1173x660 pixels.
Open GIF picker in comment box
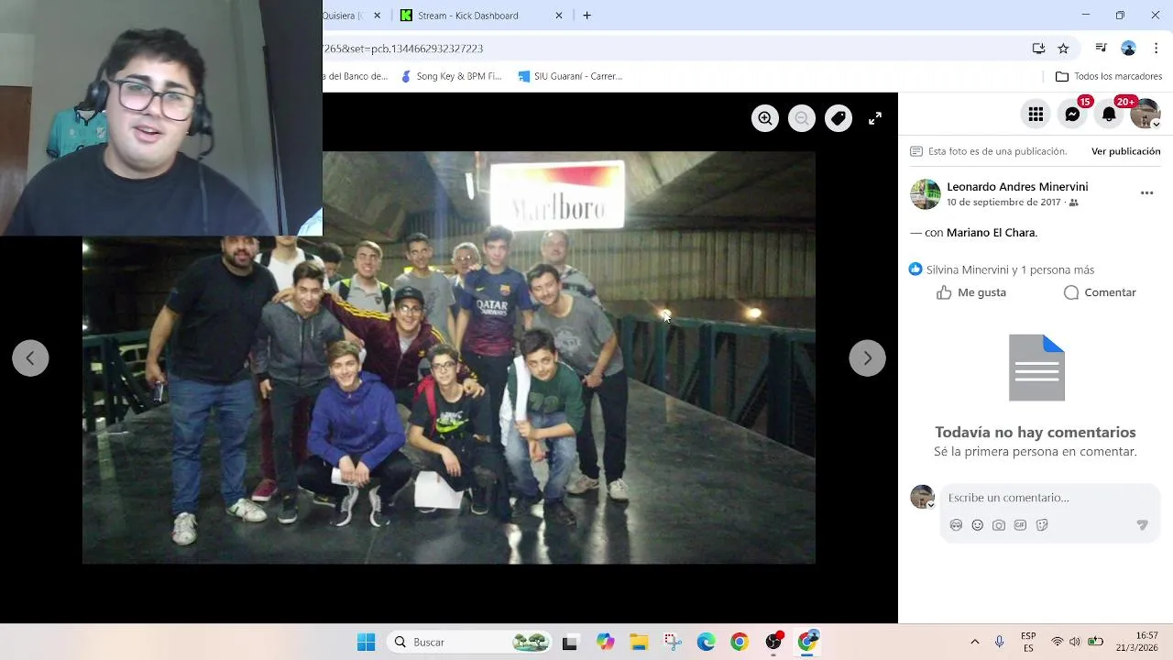[1020, 525]
